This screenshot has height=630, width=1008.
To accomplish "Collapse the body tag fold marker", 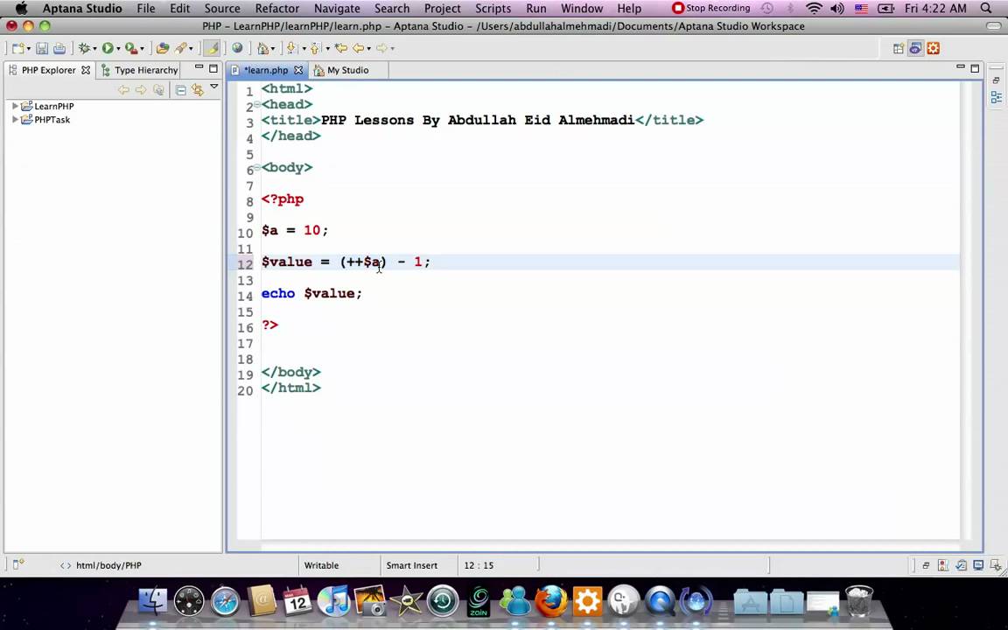I will [256, 167].
